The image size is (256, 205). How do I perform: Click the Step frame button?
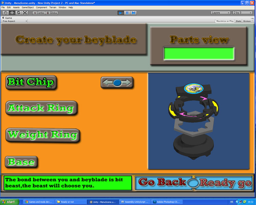coord(133,13)
